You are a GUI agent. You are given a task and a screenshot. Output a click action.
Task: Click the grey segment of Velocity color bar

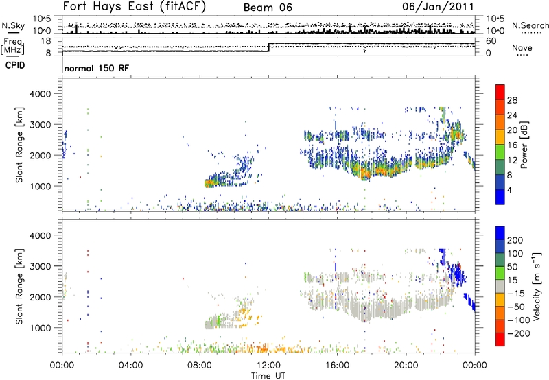500,286
